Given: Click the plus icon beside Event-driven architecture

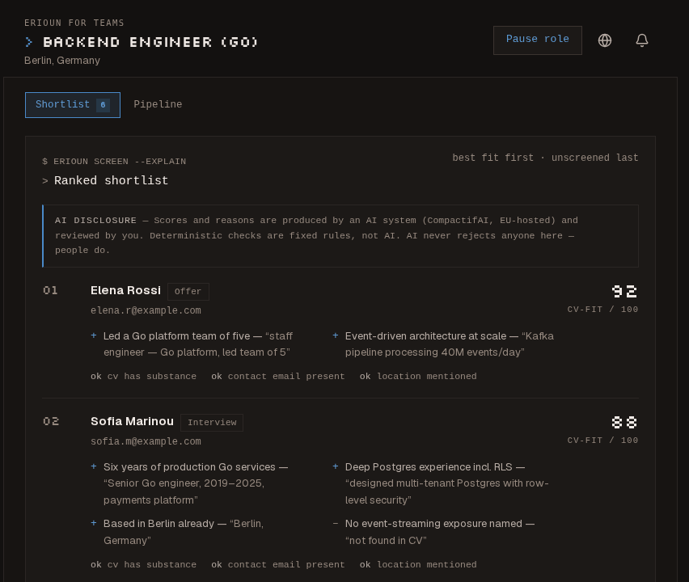Looking at the screenshot, I should (336, 335).
